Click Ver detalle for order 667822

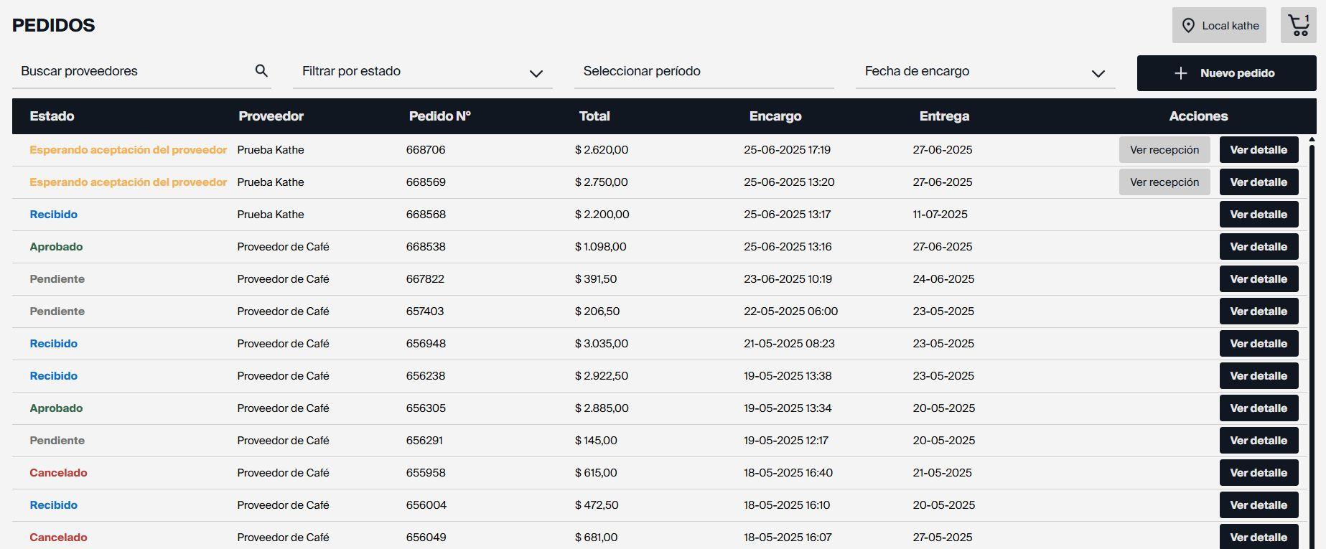coord(1259,279)
